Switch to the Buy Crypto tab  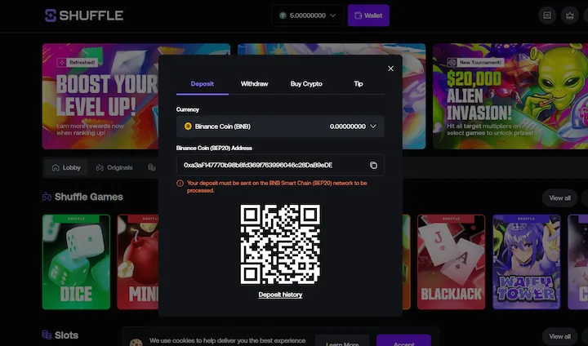tap(306, 84)
